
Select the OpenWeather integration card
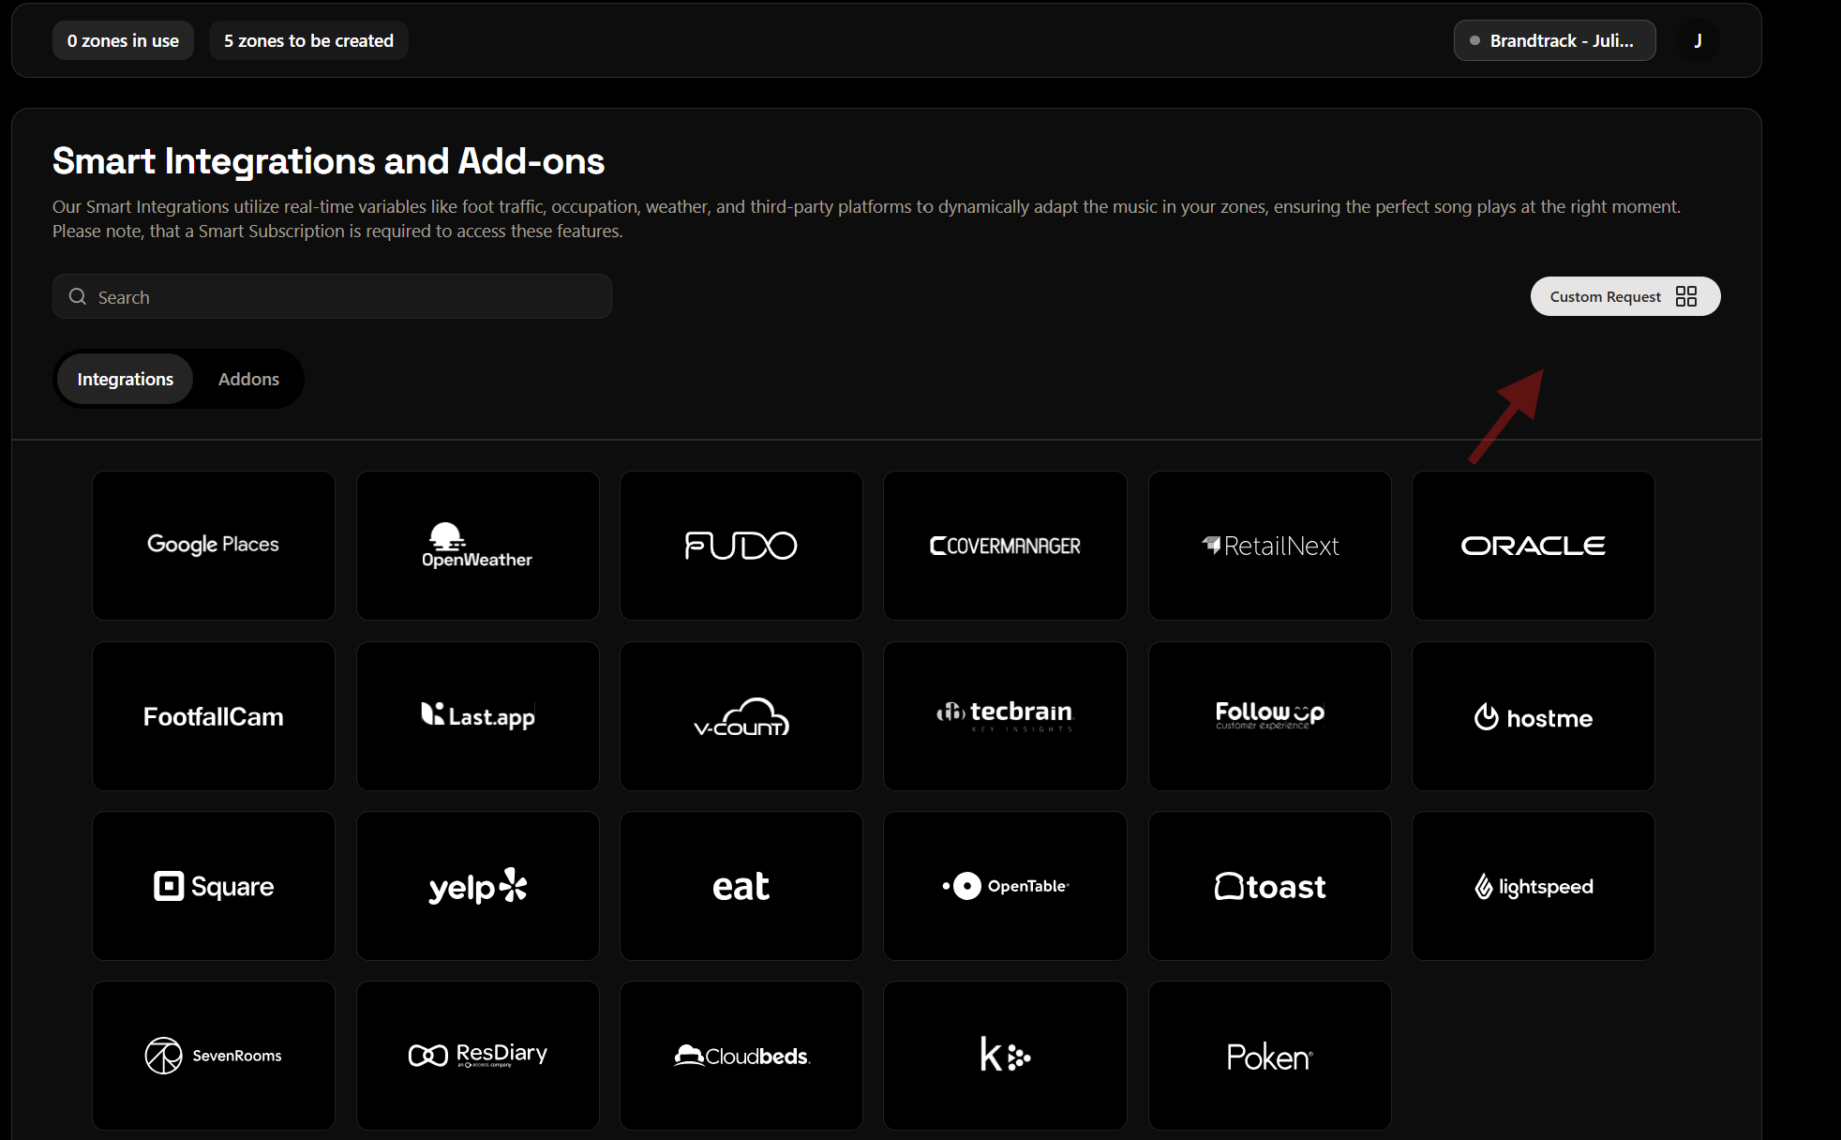click(477, 545)
